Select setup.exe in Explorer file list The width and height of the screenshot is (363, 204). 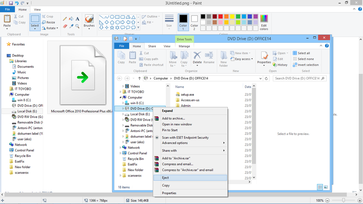pyautogui.click(x=187, y=95)
